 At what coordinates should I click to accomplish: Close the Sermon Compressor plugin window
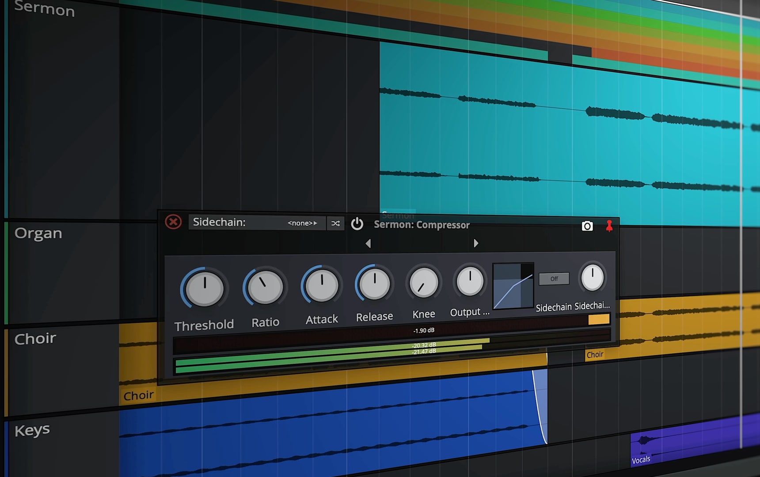173,222
